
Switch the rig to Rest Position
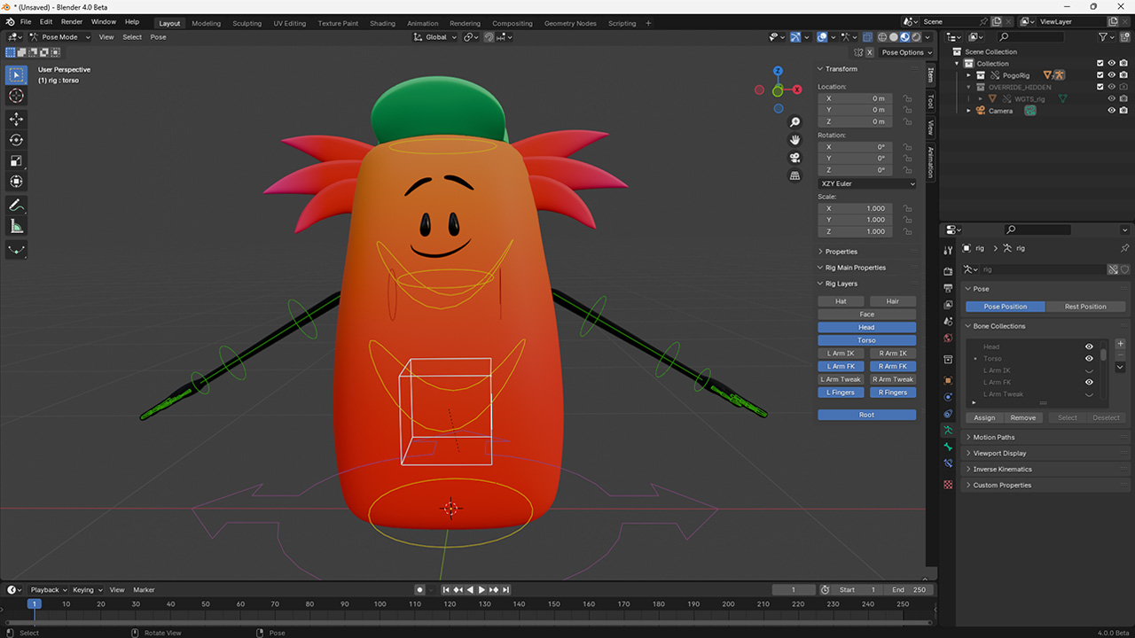[x=1088, y=306]
